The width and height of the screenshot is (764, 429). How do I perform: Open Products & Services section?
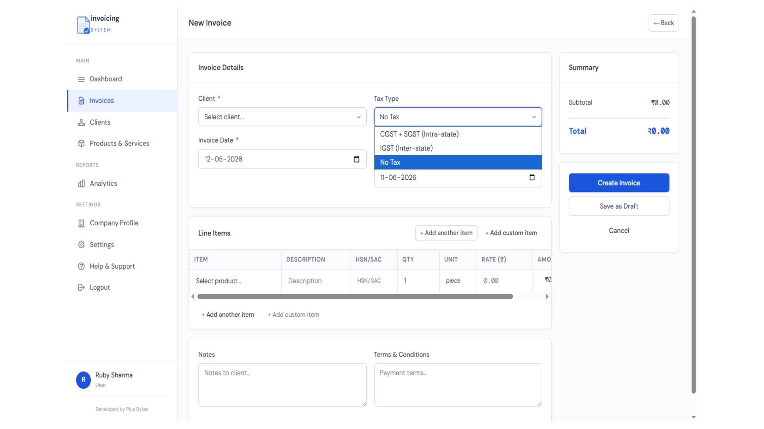click(119, 143)
